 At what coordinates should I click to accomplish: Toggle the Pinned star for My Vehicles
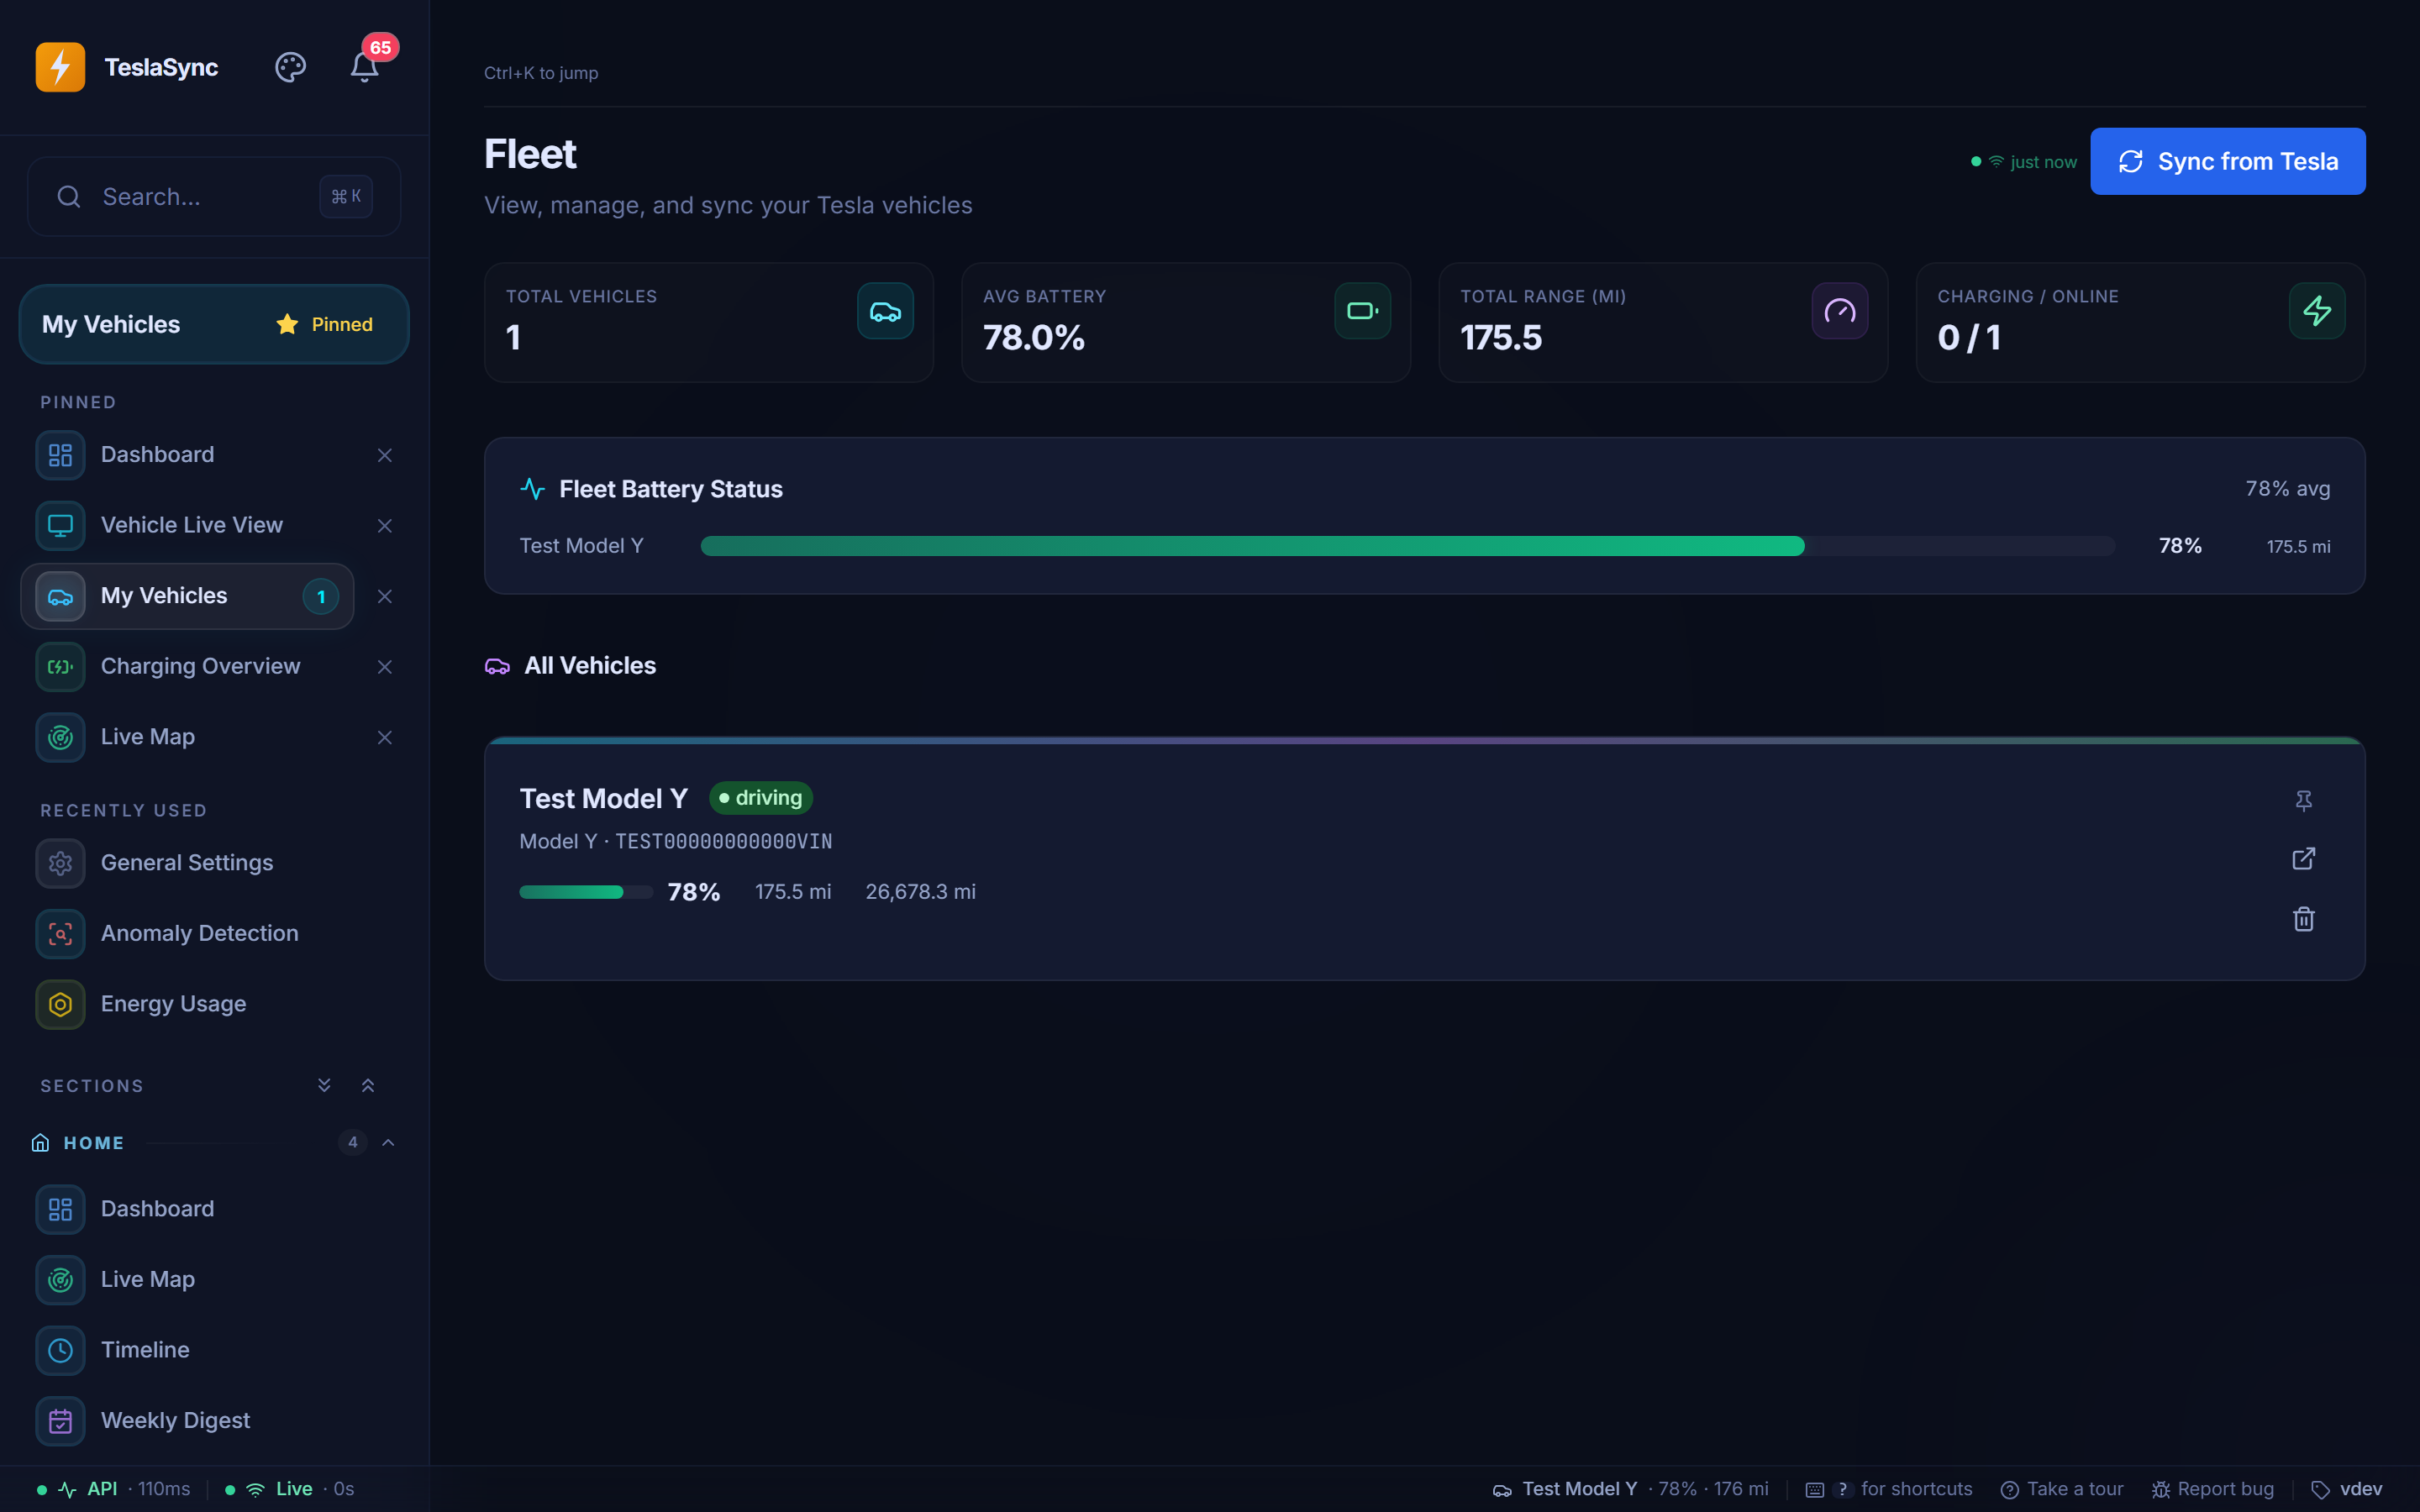click(324, 324)
